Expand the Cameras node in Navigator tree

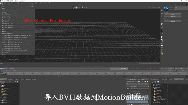[1, 87]
